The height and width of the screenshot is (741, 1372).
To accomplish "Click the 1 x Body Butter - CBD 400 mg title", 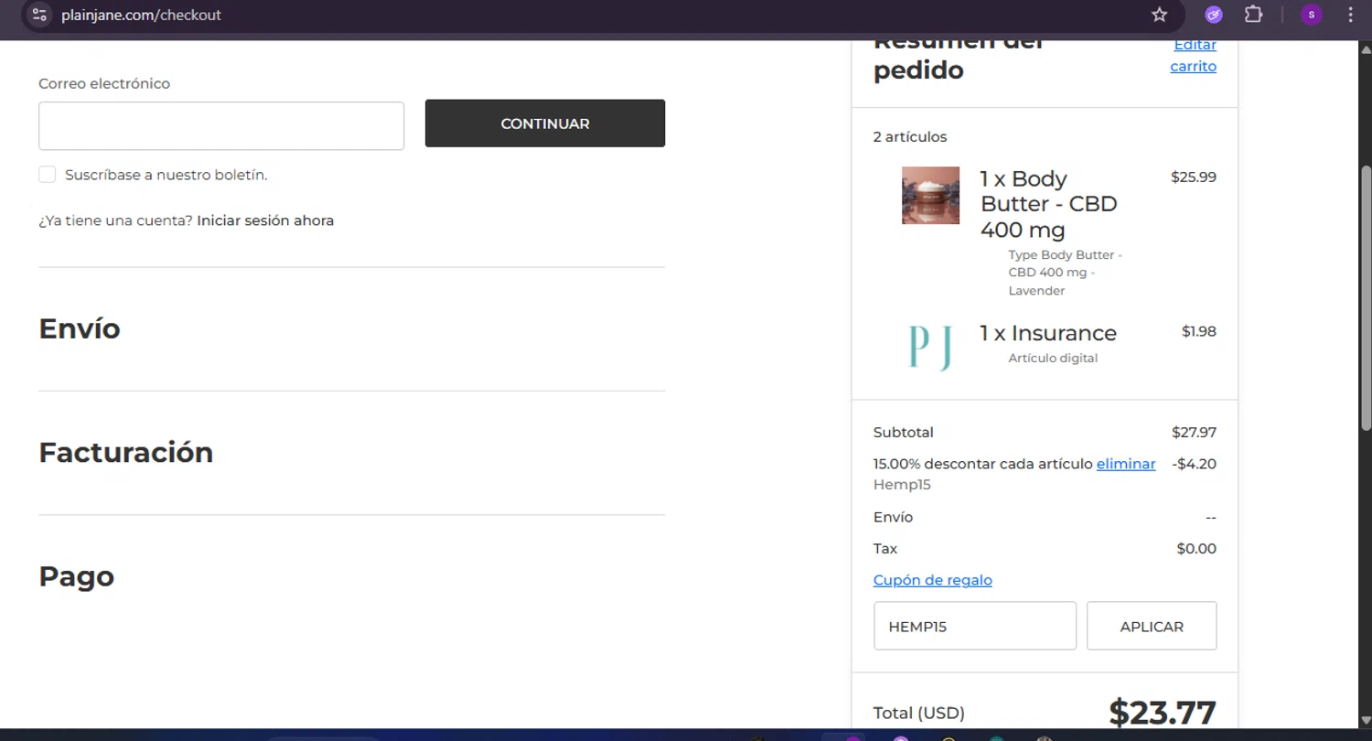I will (1049, 204).
